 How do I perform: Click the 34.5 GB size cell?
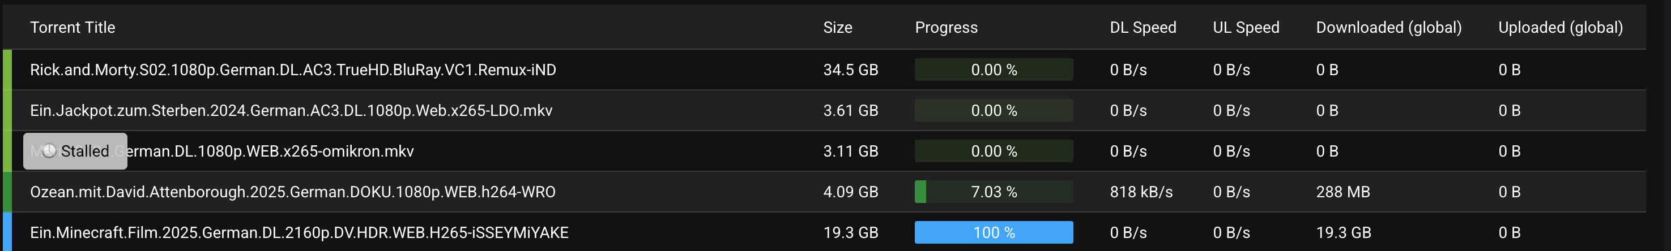pyautogui.click(x=850, y=69)
